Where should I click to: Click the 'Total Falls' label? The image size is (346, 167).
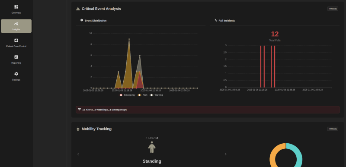coord(275,41)
